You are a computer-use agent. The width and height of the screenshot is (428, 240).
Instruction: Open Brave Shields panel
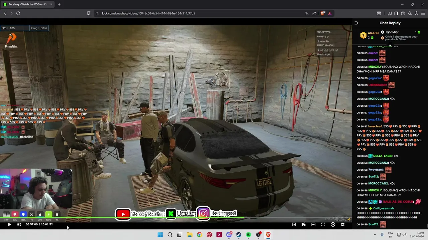point(322,13)
